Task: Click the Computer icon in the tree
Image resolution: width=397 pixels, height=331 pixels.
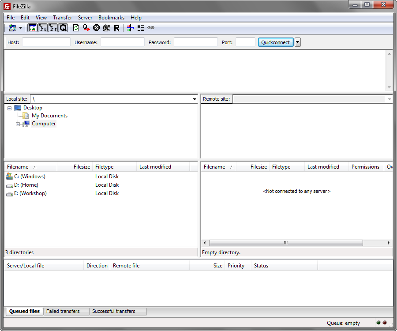Action: coord(26,124)
